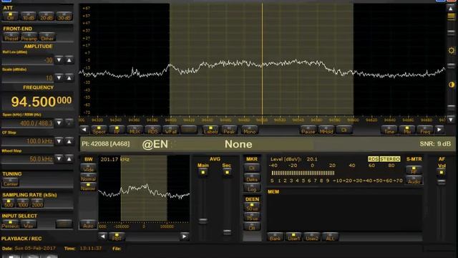
Task: Switch display to RDS mode
Action: coord(152,130)
